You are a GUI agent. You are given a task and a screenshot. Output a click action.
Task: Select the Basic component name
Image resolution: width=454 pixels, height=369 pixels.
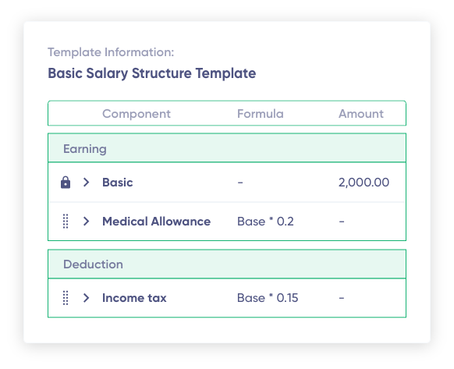coord(118,183)
